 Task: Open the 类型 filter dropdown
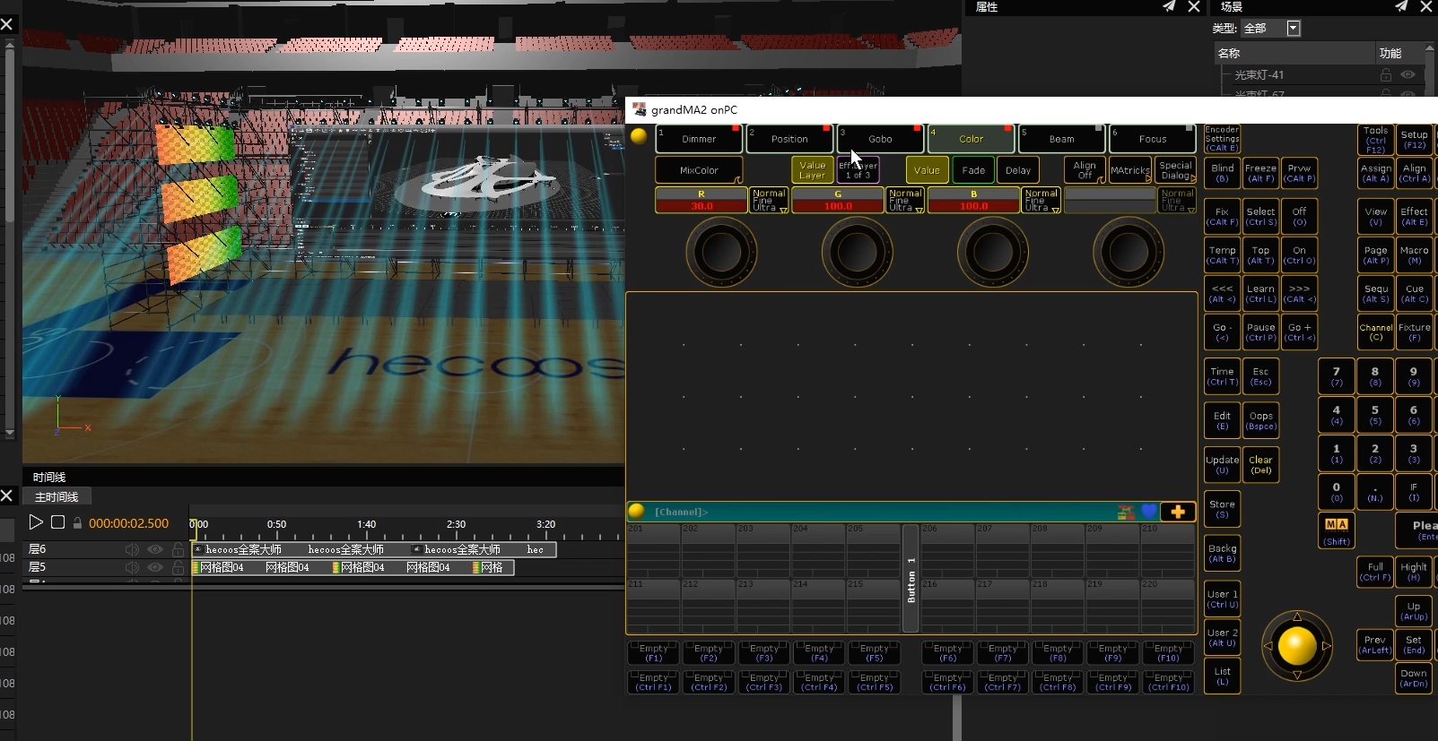1294,29
